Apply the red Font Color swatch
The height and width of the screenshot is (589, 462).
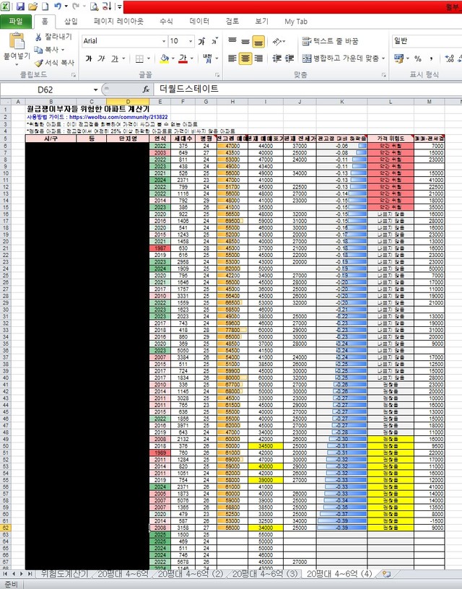pos(183,58)
